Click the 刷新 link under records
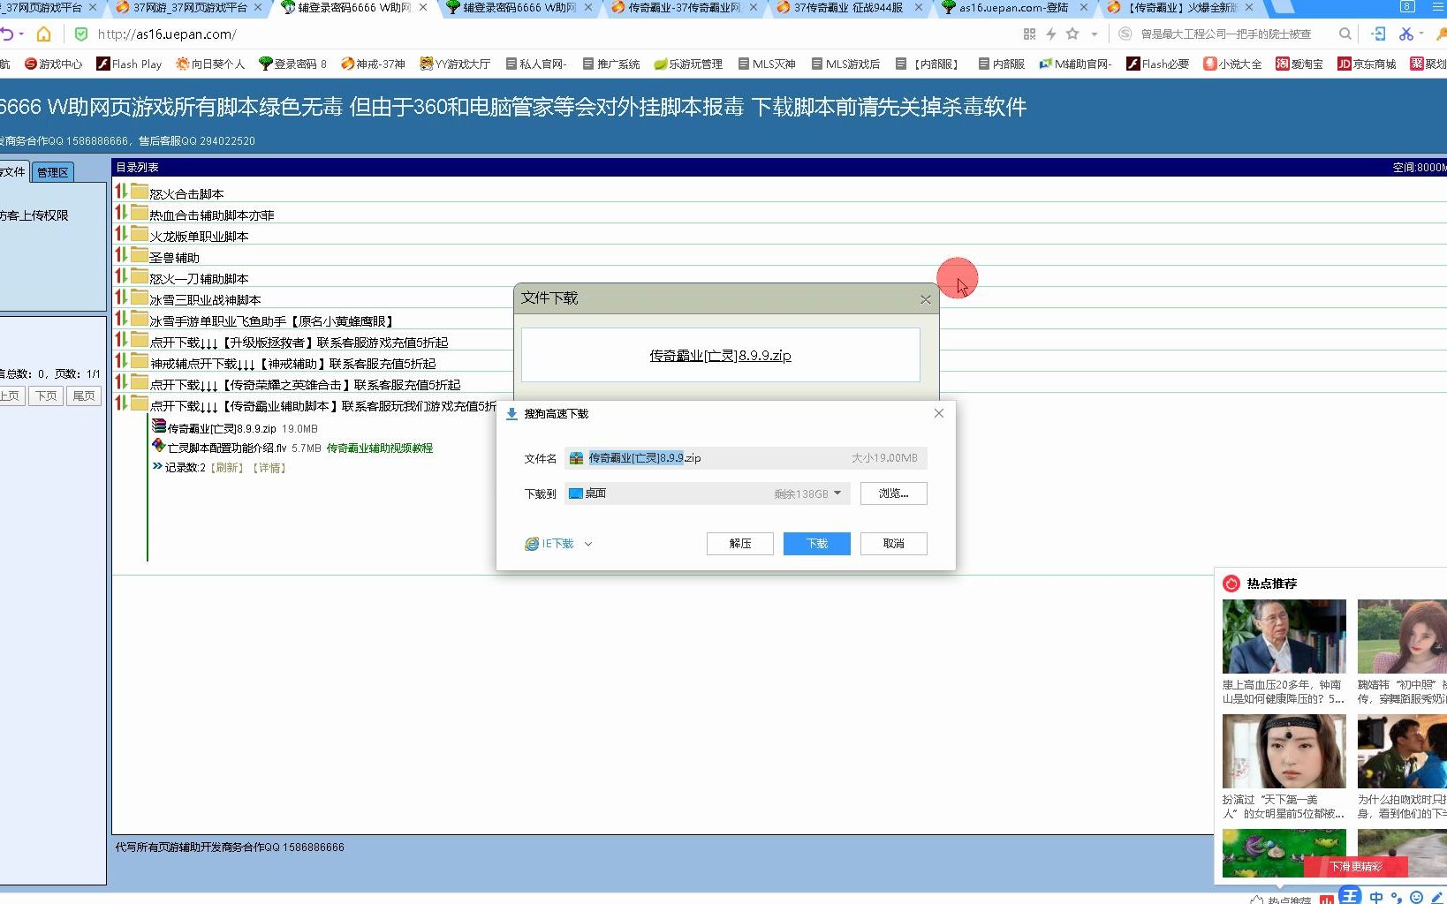Screen dimensions: 1447x904 tap(227, 467)
